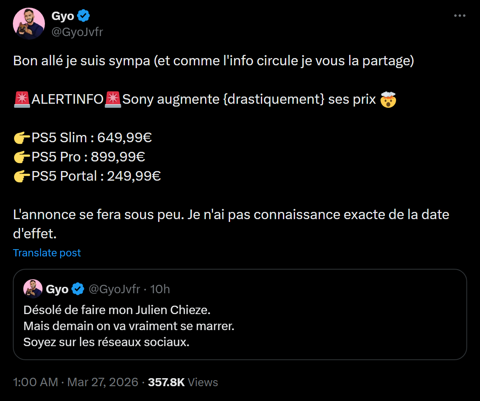Click the @GyoJvfr handle inside the quoted post
Image resolution: width=480 pixels, height=401 pixels.
[114, 289]
